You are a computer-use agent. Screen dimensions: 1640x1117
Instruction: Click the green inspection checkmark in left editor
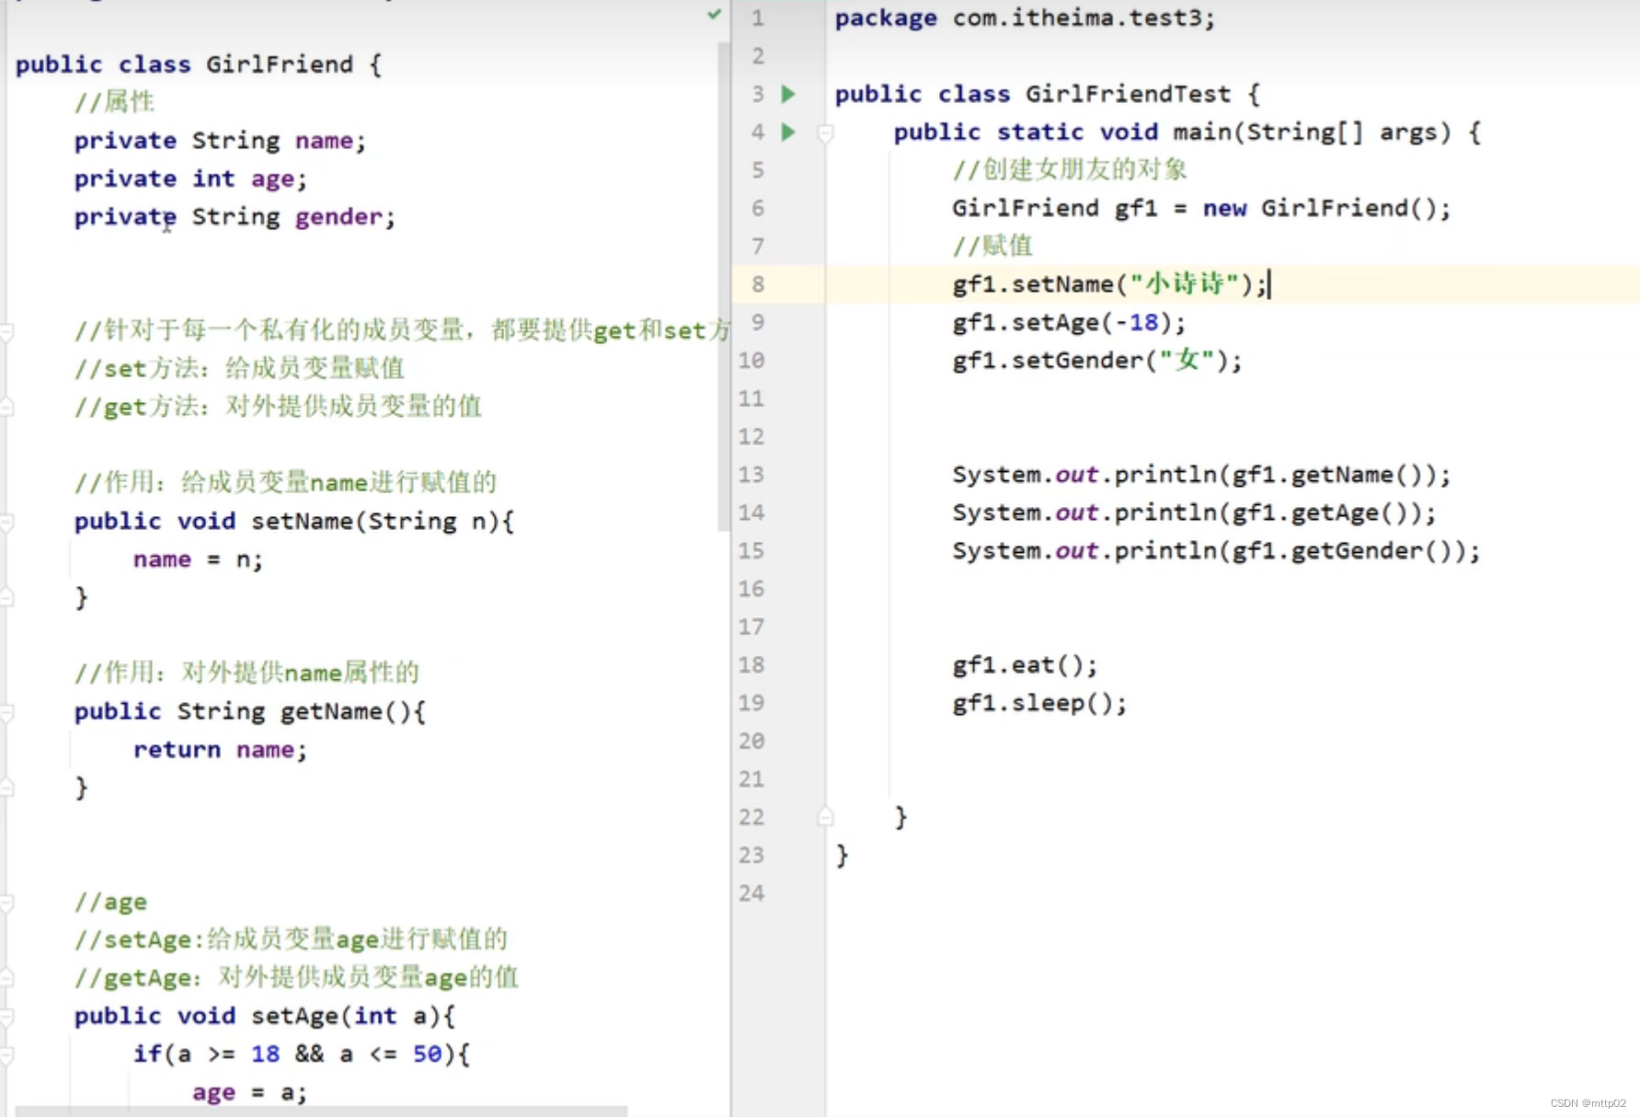click(x=714, y=14)
